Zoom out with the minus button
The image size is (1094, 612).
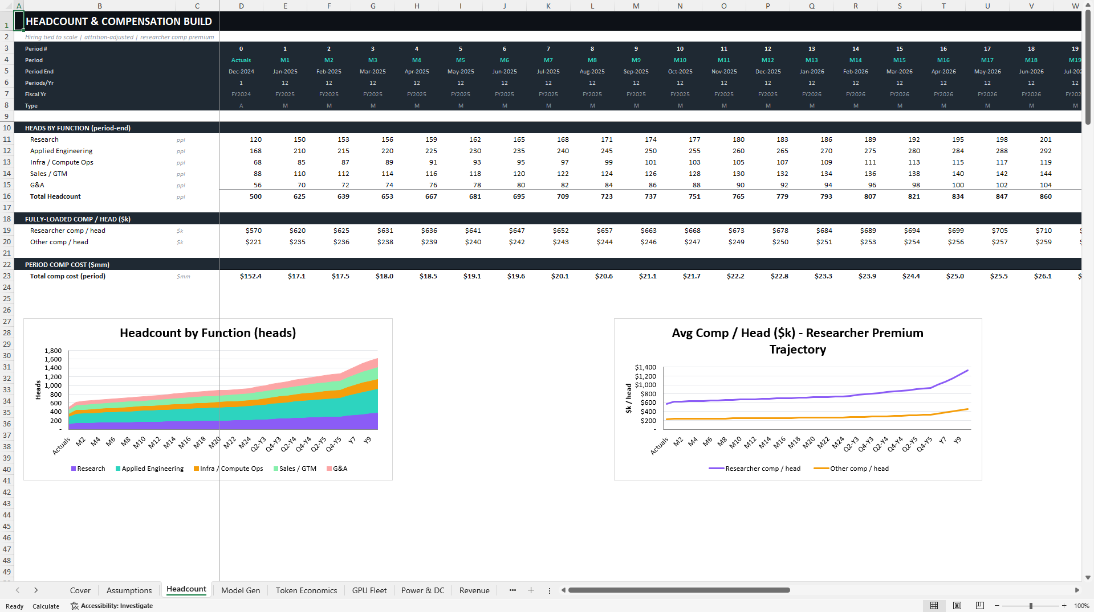click(x=997, y=606)
